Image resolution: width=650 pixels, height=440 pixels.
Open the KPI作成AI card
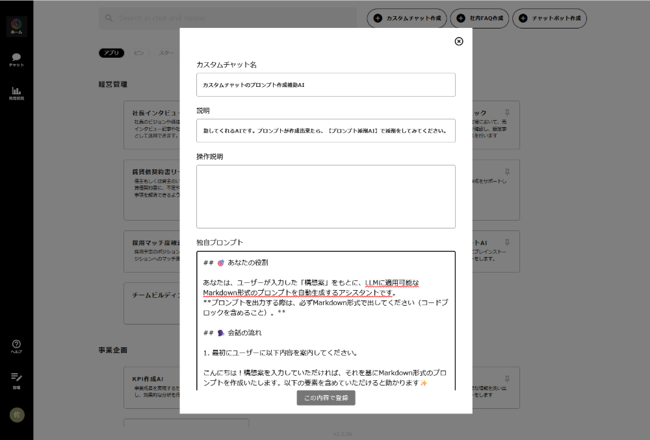tap(151, 387)
